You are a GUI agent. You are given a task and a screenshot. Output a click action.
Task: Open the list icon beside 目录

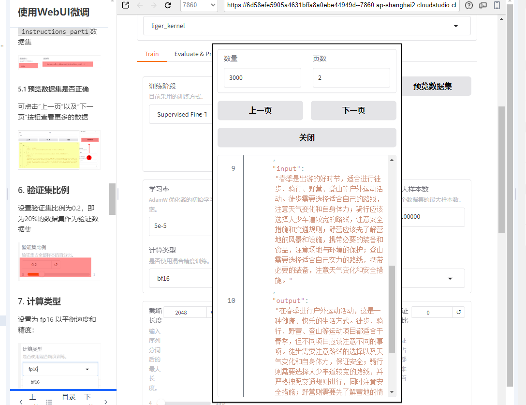point(49,402)
